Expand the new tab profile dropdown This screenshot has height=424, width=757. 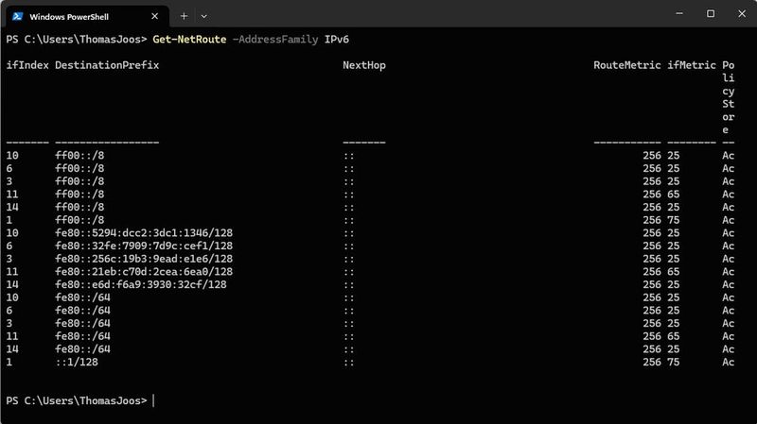click(x=204, y=16)
